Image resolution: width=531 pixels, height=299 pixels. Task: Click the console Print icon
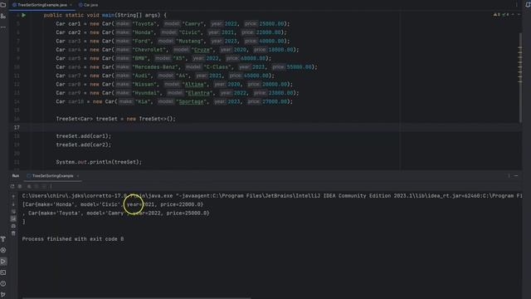coord(13,226)
